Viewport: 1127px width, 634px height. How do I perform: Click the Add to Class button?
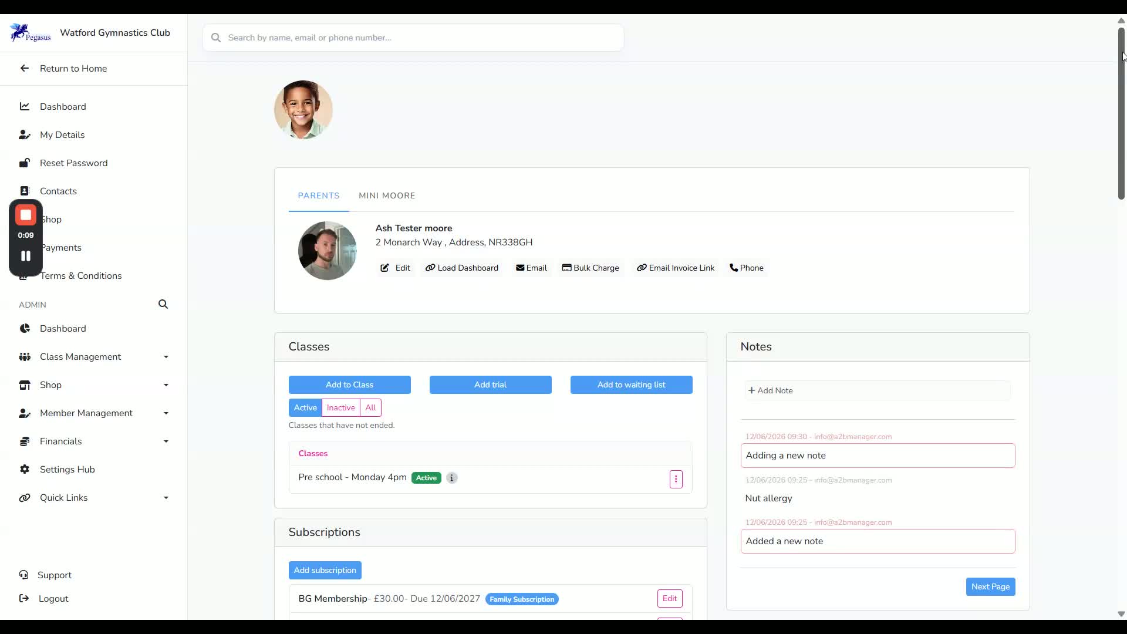pyautogui.click(x=350, y=385)
